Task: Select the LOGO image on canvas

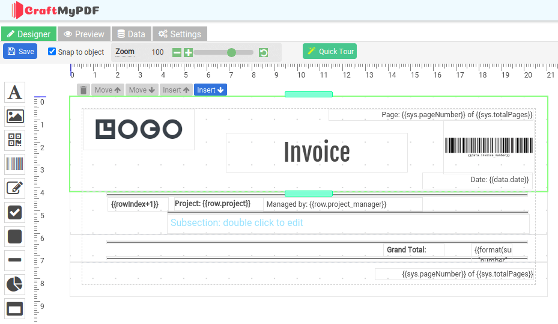Action: click(x=139, y=129)
